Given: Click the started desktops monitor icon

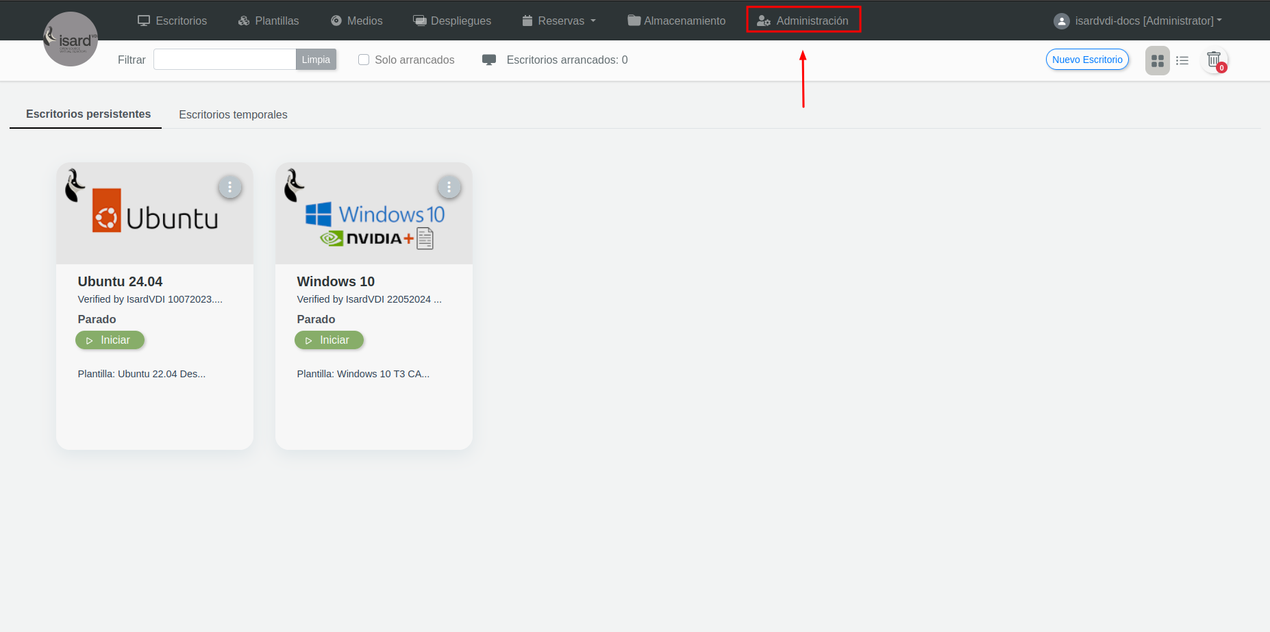Looking at the screenshot, I should click(489, 60).
